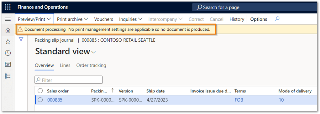Screen dimensions: 320x114
Task: Click the Invoice issue due date header
Action: [x=211, y=91]
